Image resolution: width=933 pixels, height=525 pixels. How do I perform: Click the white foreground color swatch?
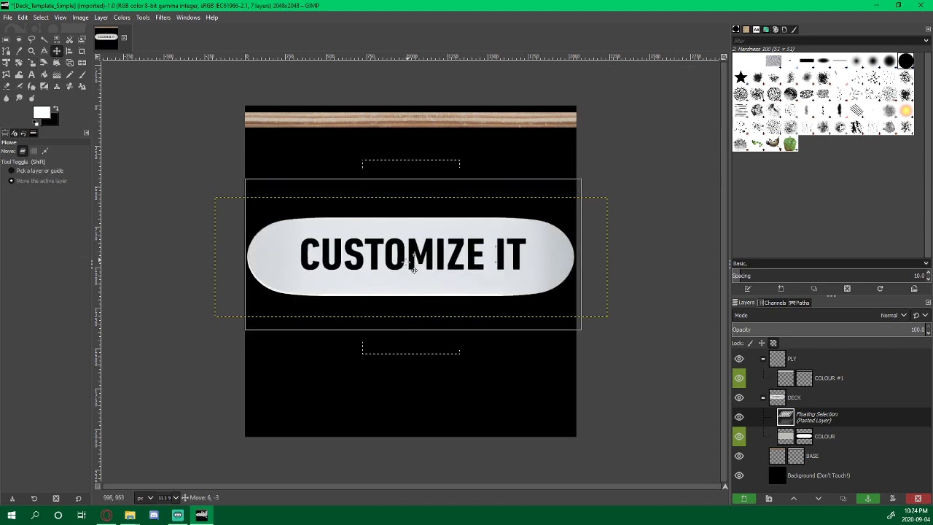pyautogui.click(x=42, y=112)
